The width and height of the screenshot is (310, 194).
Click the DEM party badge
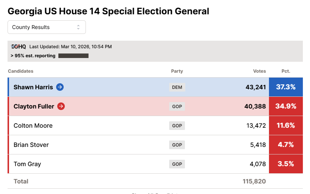coord(177,87)
